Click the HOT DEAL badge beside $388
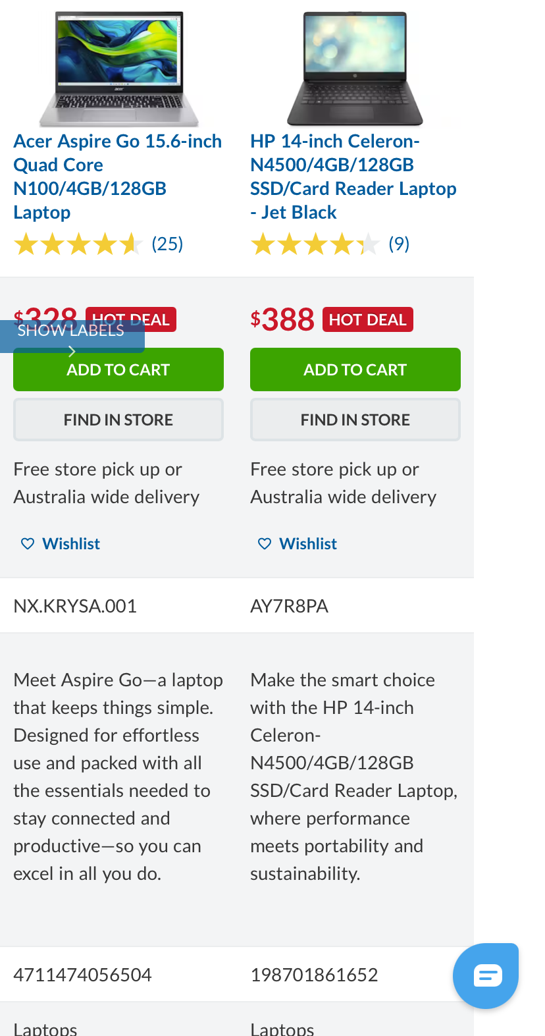The image size is (545, 1036). click(368, 319)
